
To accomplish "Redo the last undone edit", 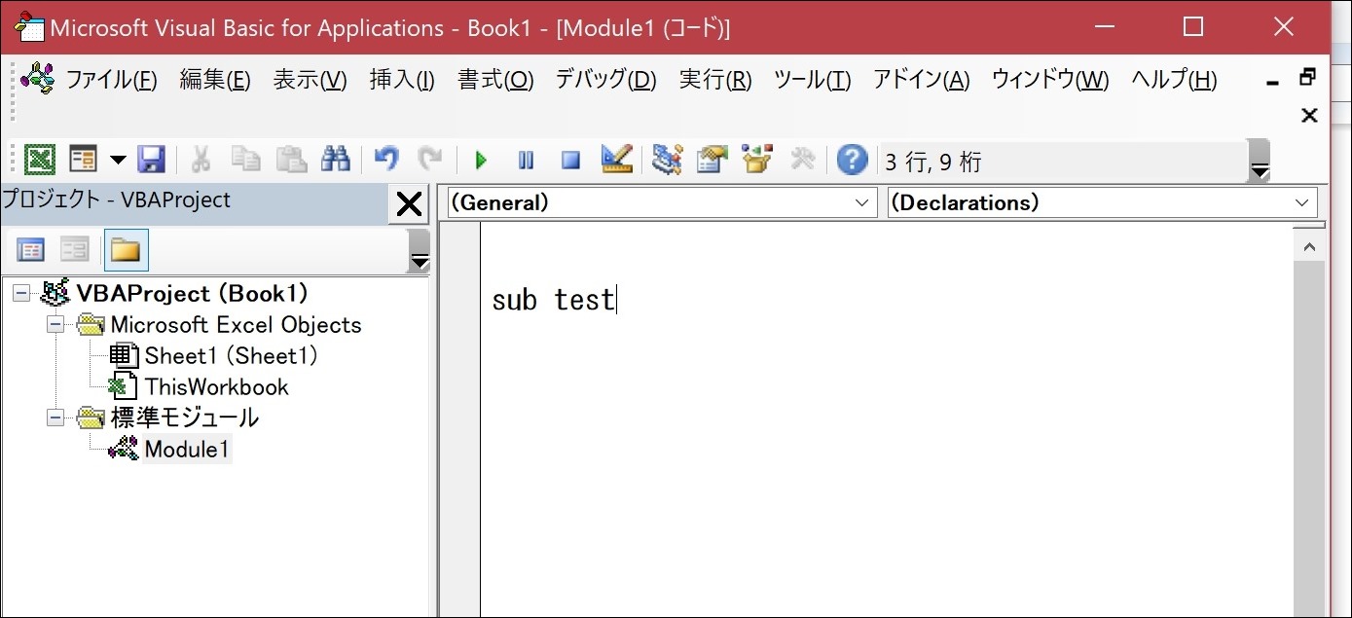I will (429, 159).
